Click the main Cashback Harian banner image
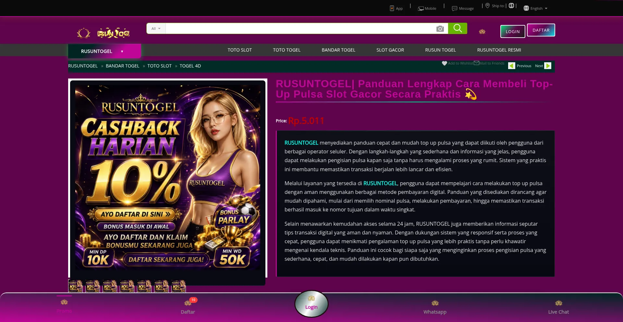The image size is (623, 322). 168,178
